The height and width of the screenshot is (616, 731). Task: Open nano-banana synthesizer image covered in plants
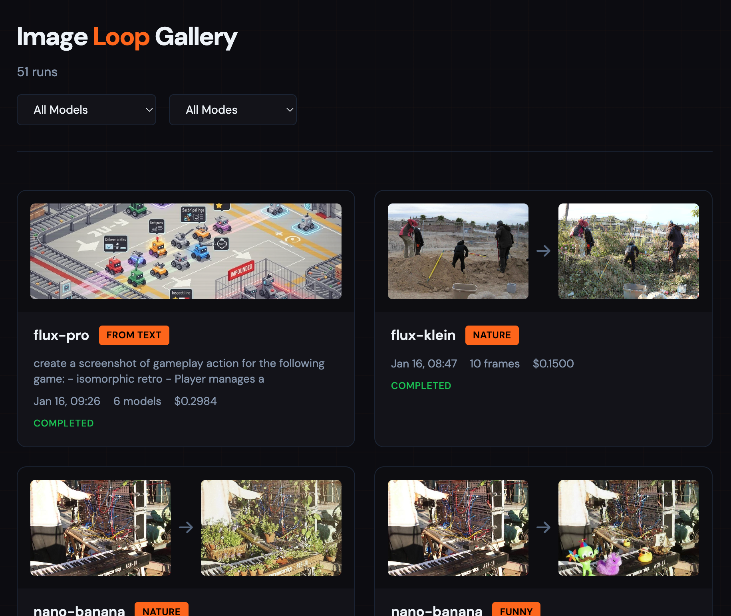coord(271,527)
